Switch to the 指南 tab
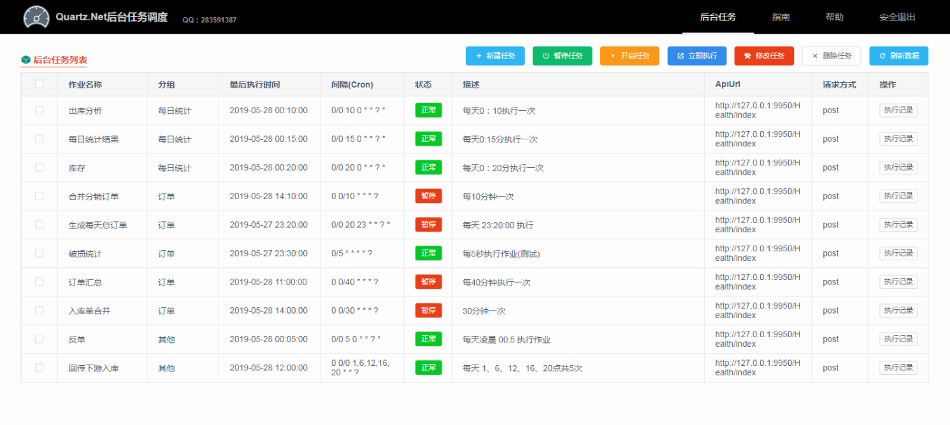 coord(781,17)
